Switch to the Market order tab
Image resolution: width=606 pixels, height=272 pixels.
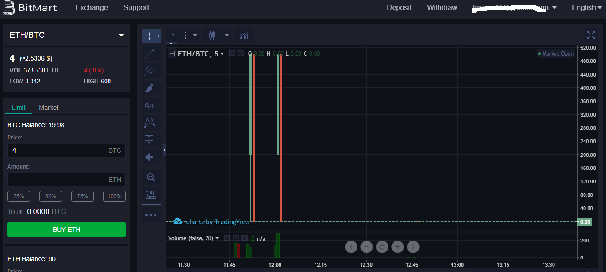tap(49, 108)
